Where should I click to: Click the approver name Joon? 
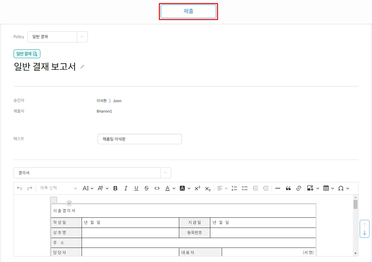pyautogui.click(x=117, y=101)
